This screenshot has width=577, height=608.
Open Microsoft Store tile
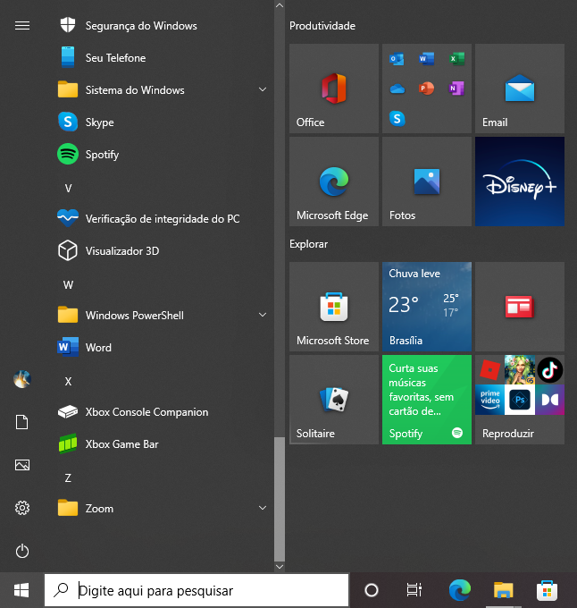[x=334, y=307]
